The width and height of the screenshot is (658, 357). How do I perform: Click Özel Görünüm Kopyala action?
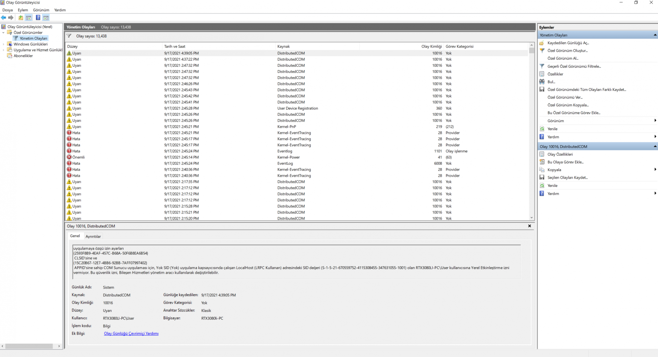(x=568, y=105)
